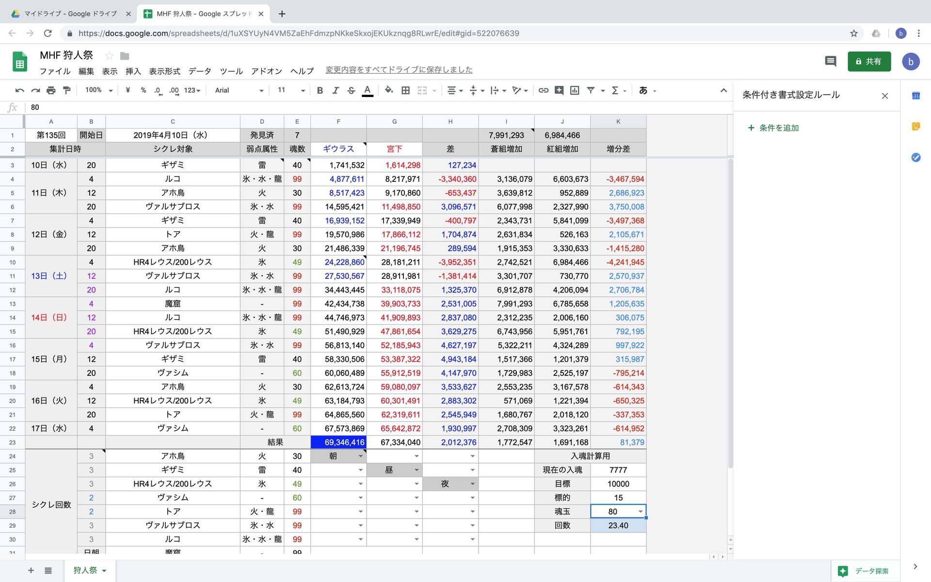Click 条件を追加 to add rule
Viewport: 931px width, 582px height.
pos(773,128)
